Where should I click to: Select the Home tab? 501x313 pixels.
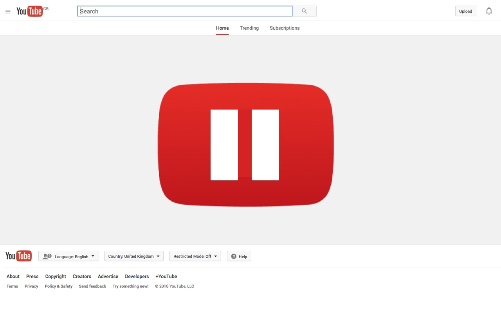222,28
